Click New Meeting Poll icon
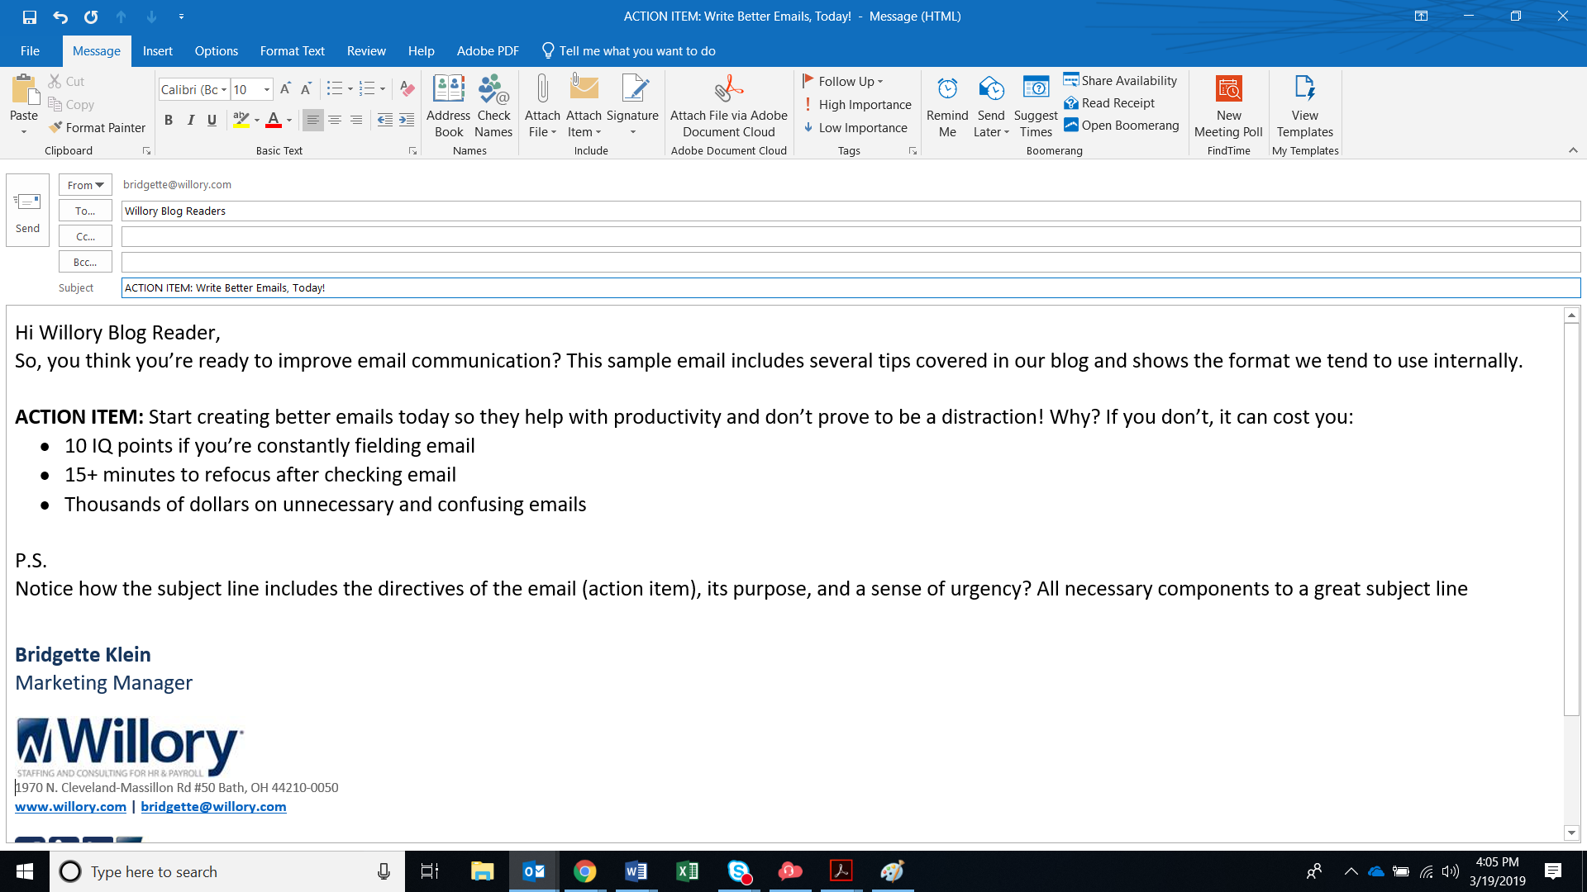 point(1228,89)
